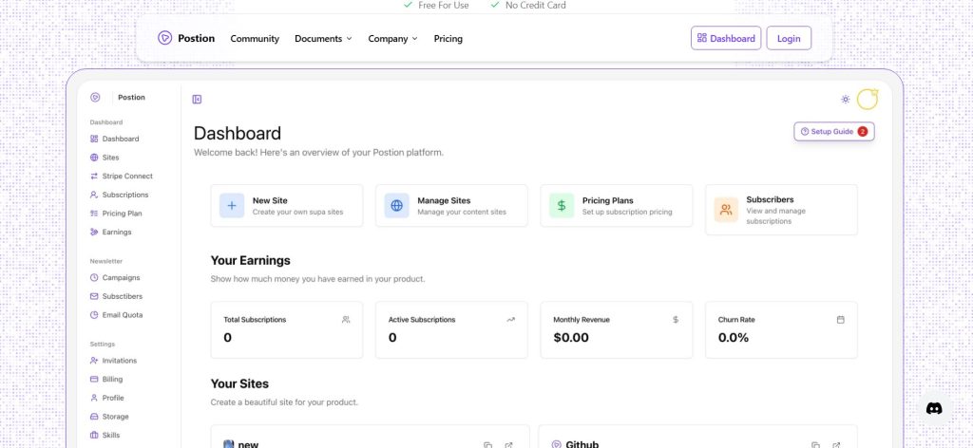973x448 pixels.
Task: Click the Subsctibers envelope icon
Action: pyautogui.click(x=94, y=296)
